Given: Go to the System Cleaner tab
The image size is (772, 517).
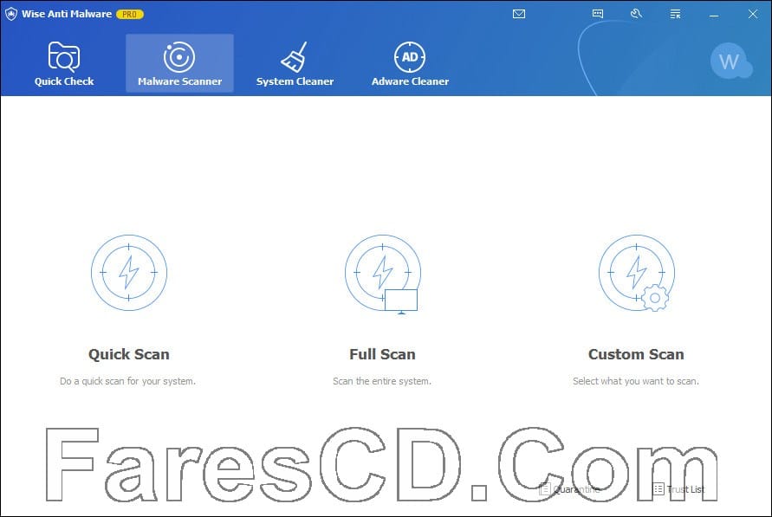Looking at the screenshot, I should coord(295,63).
